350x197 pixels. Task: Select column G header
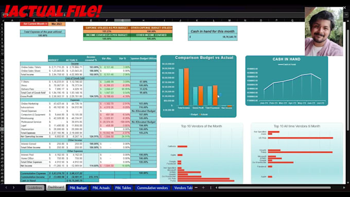click(122, 20)
